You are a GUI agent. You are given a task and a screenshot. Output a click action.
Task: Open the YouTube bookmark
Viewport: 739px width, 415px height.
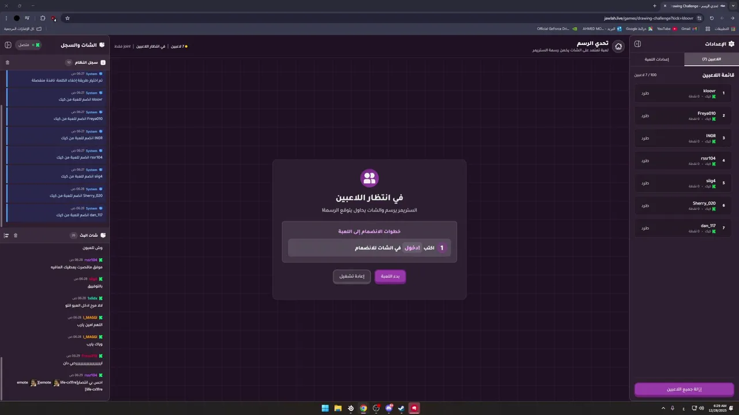pyautogui.click(x=666, y=28)
